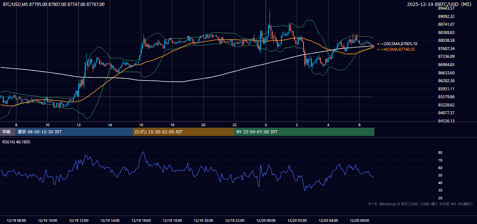Screen dimensions: 477x224
Task: Click the 12/19 12:00 timestamp
Action: (x=79, y=221)
